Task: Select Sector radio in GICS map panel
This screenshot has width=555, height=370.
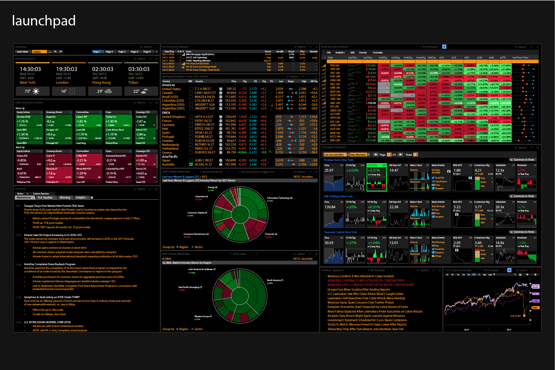Action: click(192, 247)
